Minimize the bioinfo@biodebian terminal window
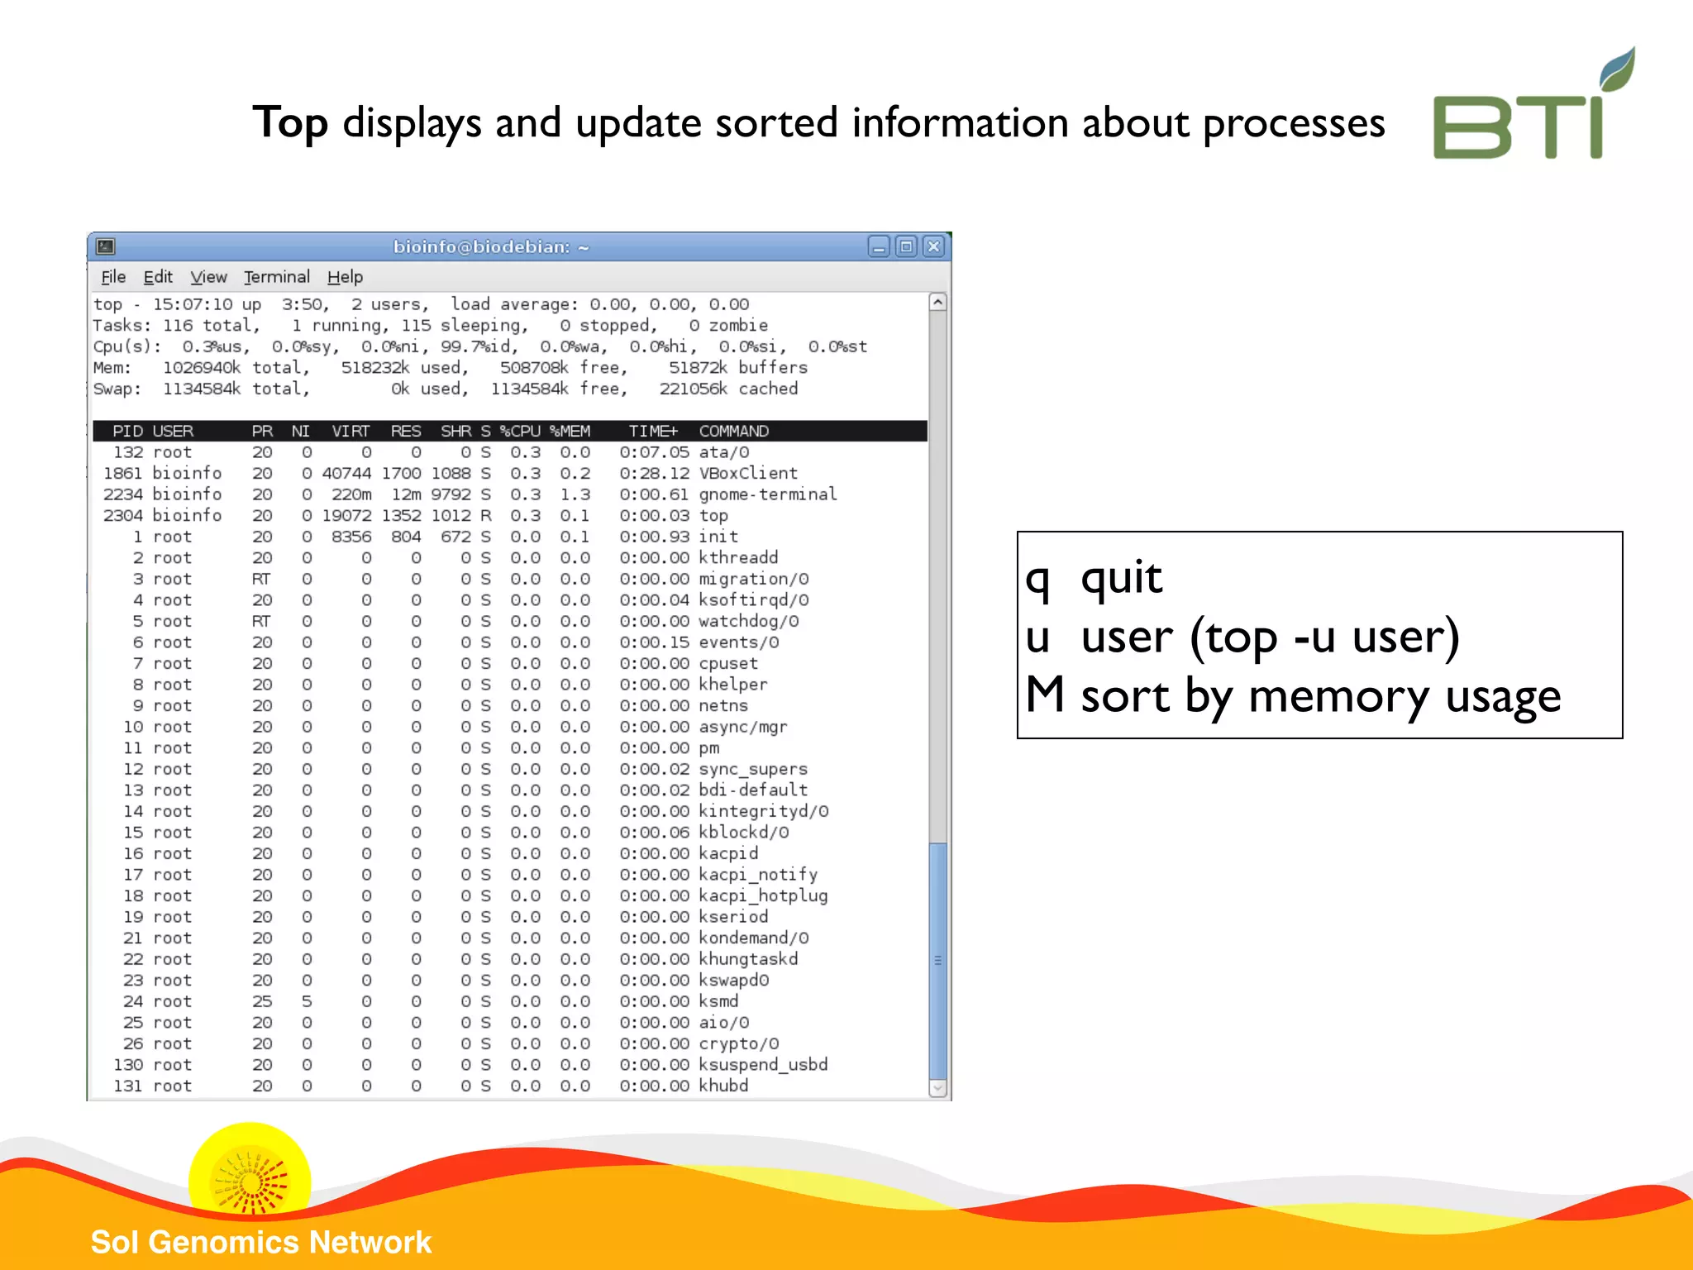This screenshot has height=1270, width=1693. point(879,246)
